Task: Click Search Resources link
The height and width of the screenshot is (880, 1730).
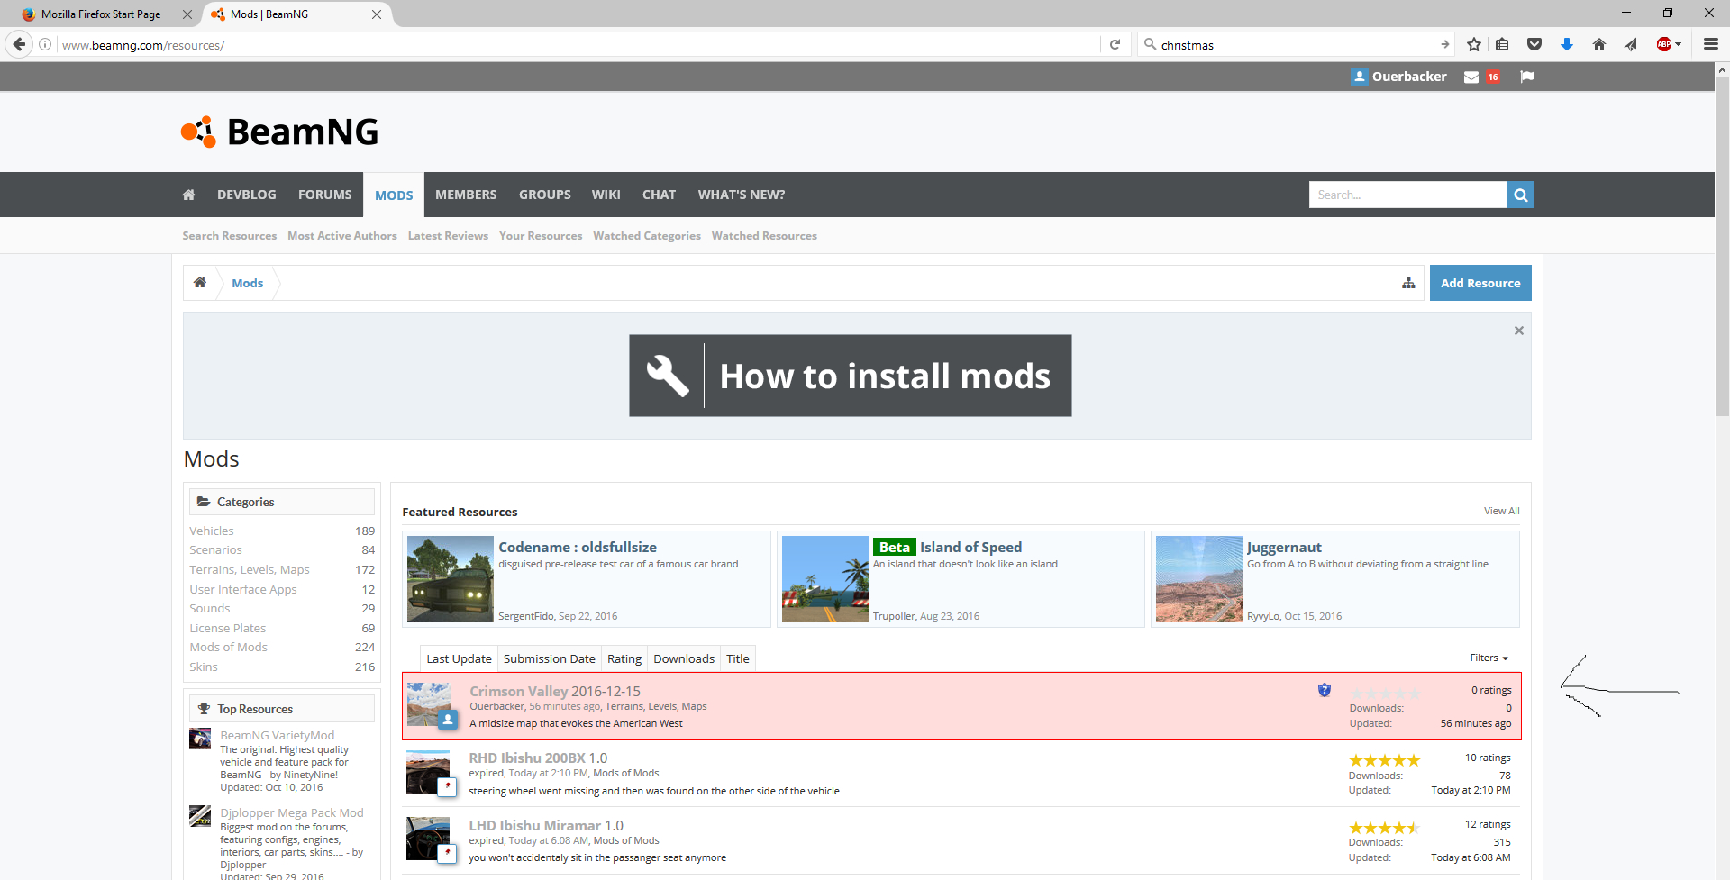Action: (230, 236)
